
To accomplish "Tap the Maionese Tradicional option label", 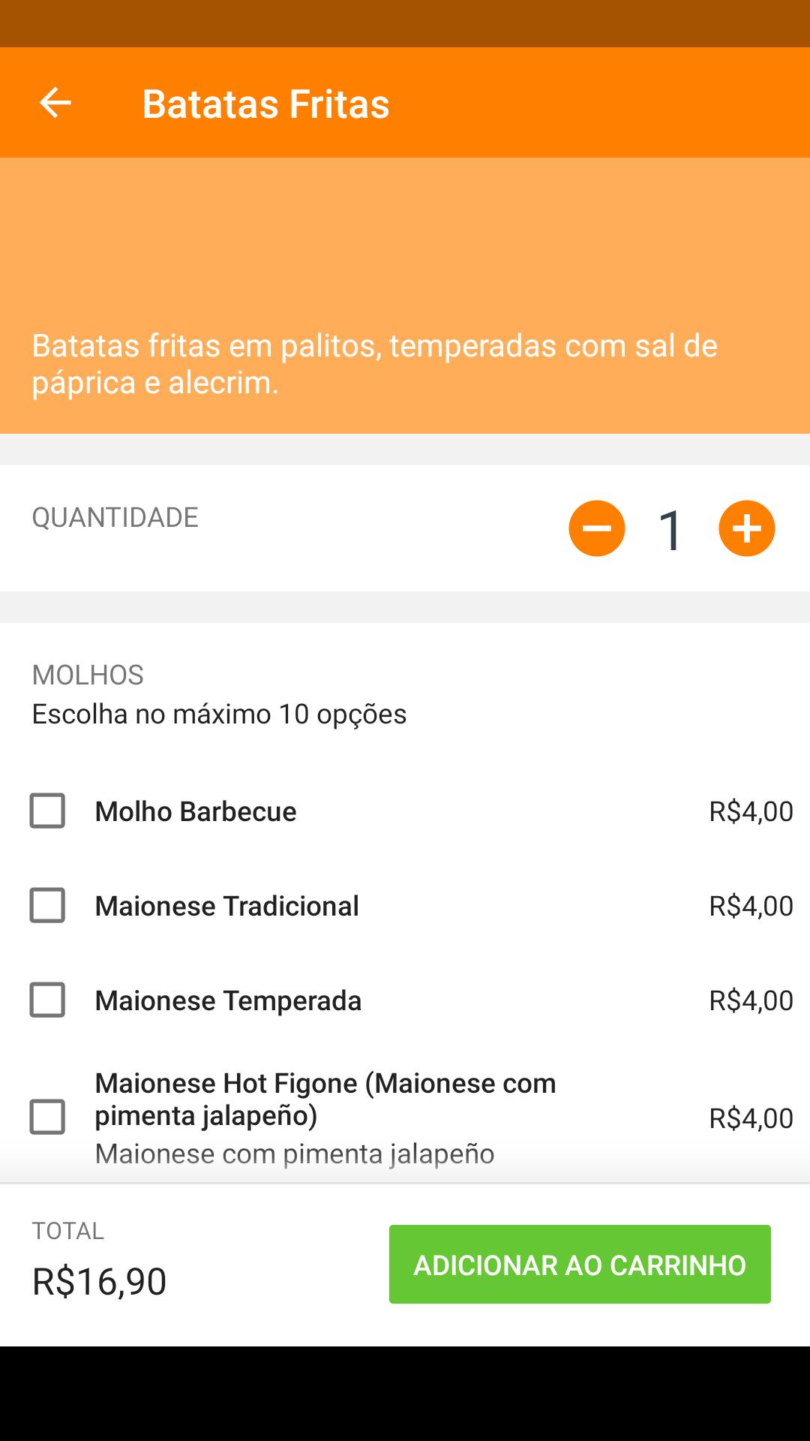I will pyautogui.click(x=226, y=906).
